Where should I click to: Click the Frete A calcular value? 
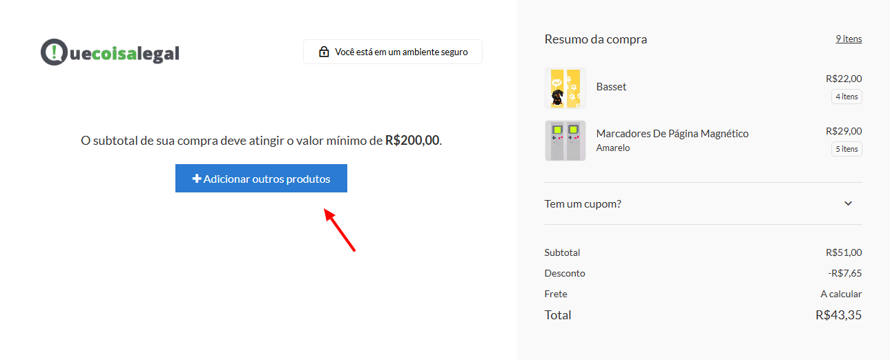point(841,294)
